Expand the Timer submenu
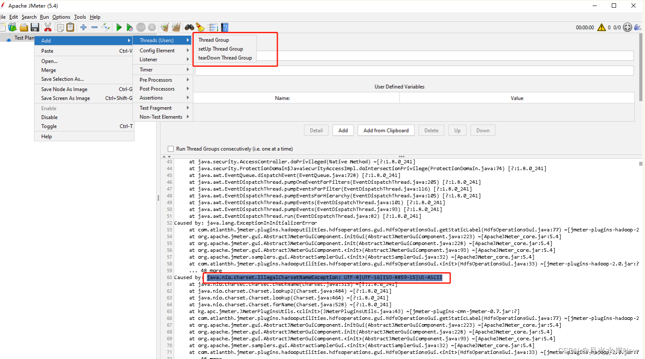 (x=163, y=70)
